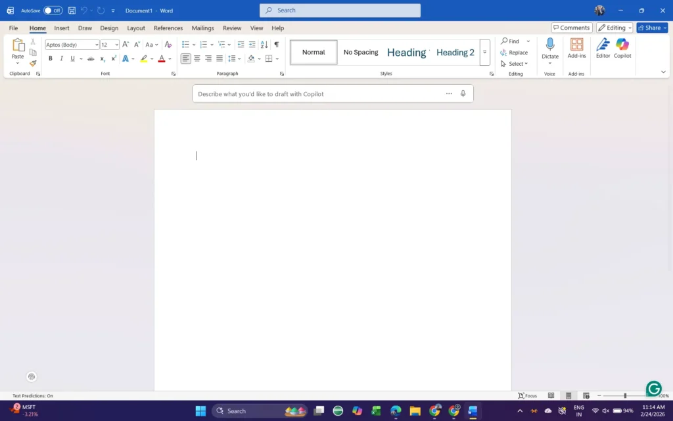
Task: Toggle the AutoSave switch
Action: point(53,11)
